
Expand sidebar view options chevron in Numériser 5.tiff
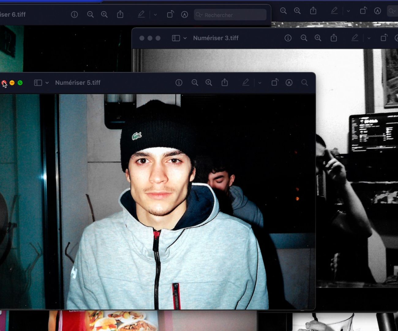click(x=47, y=83)
